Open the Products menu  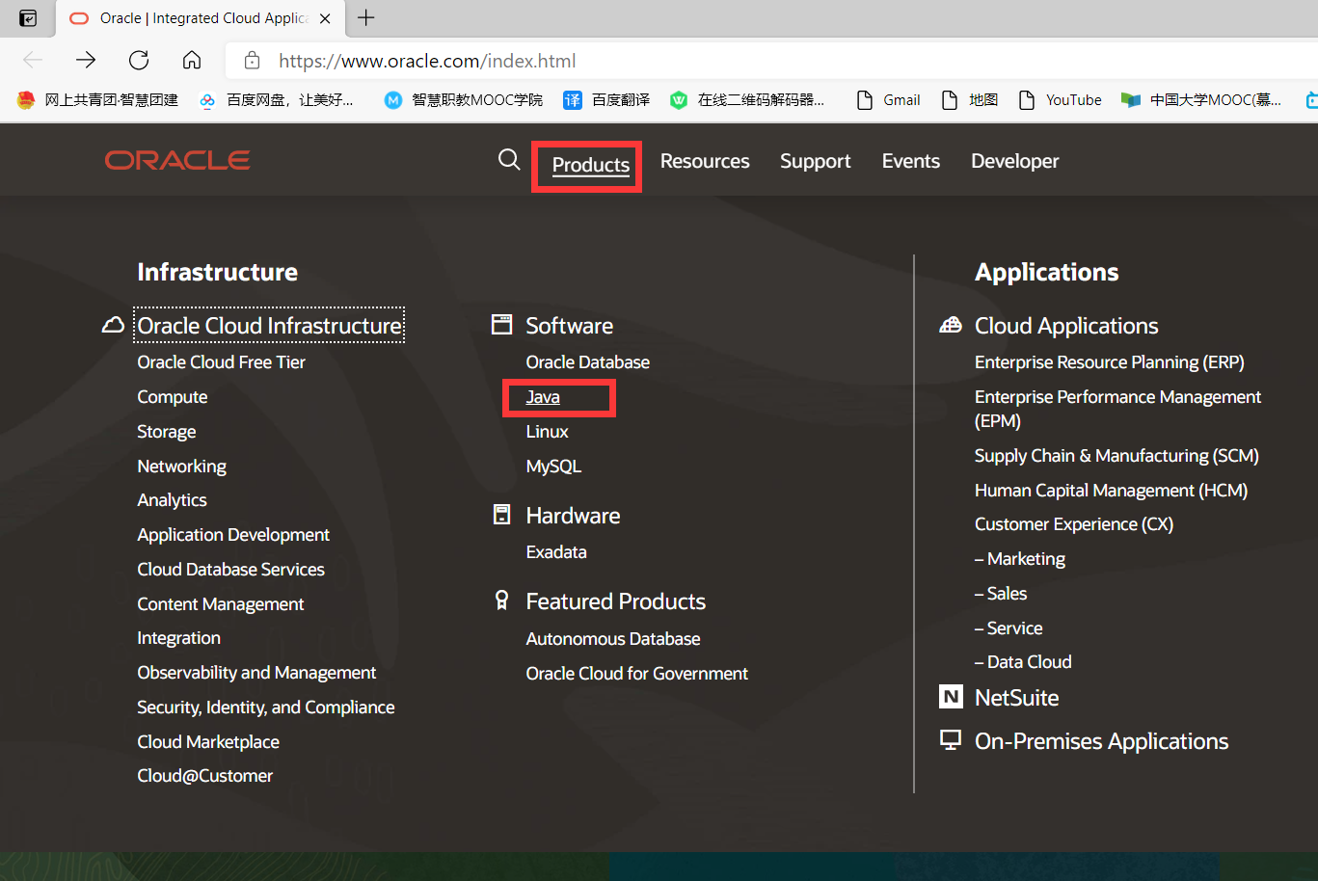point(590,165)
